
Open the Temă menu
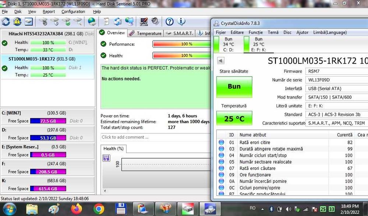pos(273,32)
